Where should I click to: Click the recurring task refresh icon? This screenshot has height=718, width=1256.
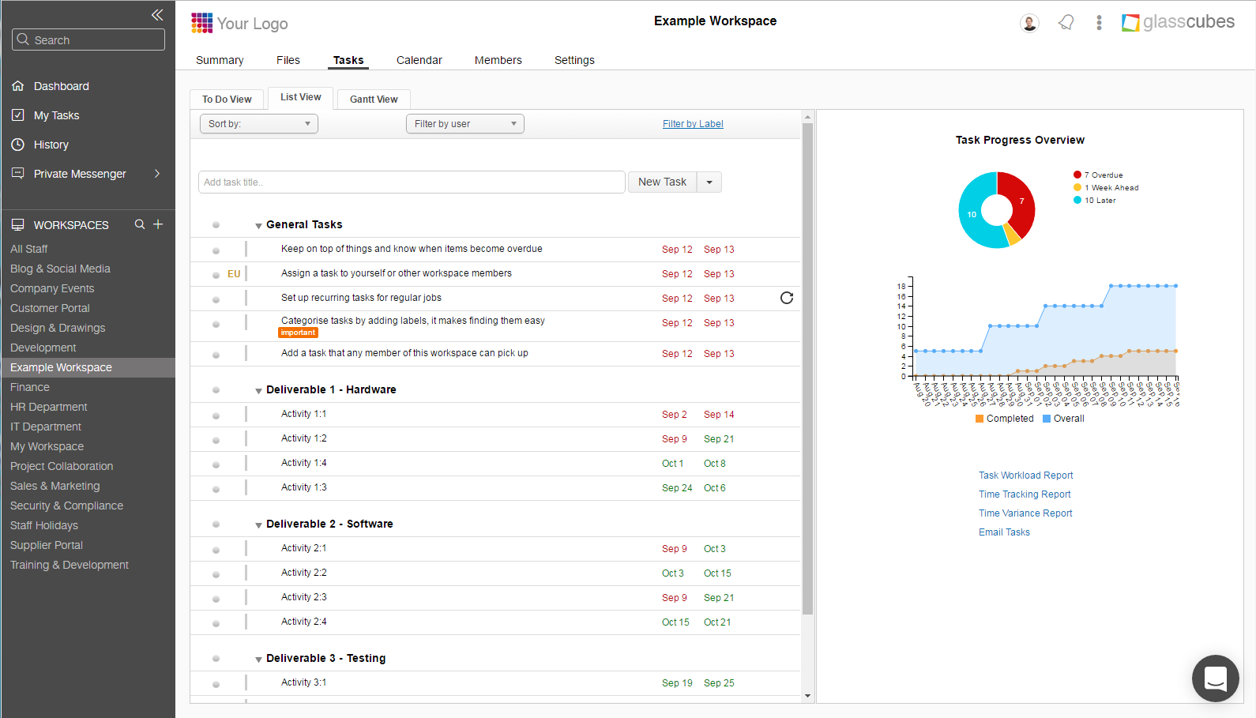787,298
